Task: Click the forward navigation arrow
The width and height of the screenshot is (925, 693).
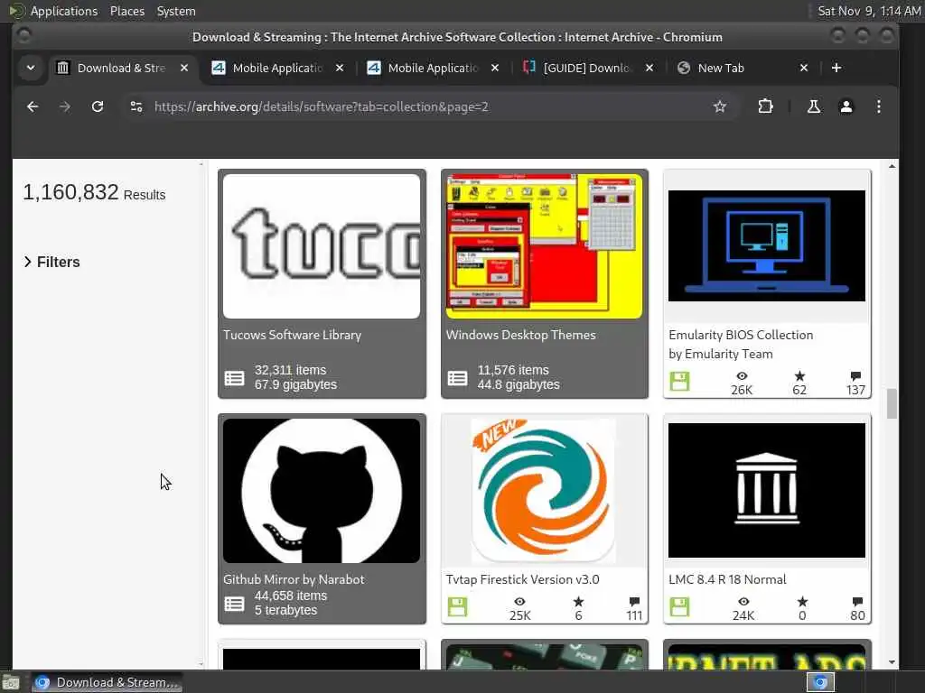Action: click(65, 106)
